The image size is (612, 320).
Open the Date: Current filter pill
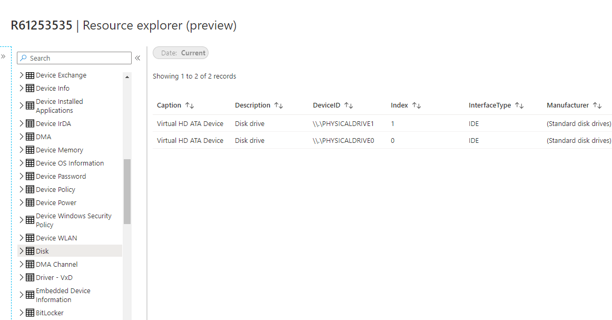(180, 53)
